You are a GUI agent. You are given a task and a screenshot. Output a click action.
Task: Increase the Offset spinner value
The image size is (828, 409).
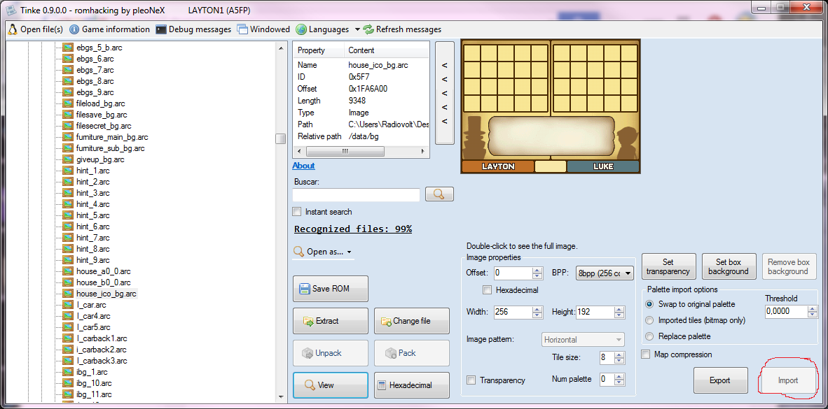(x=537, y=270)
